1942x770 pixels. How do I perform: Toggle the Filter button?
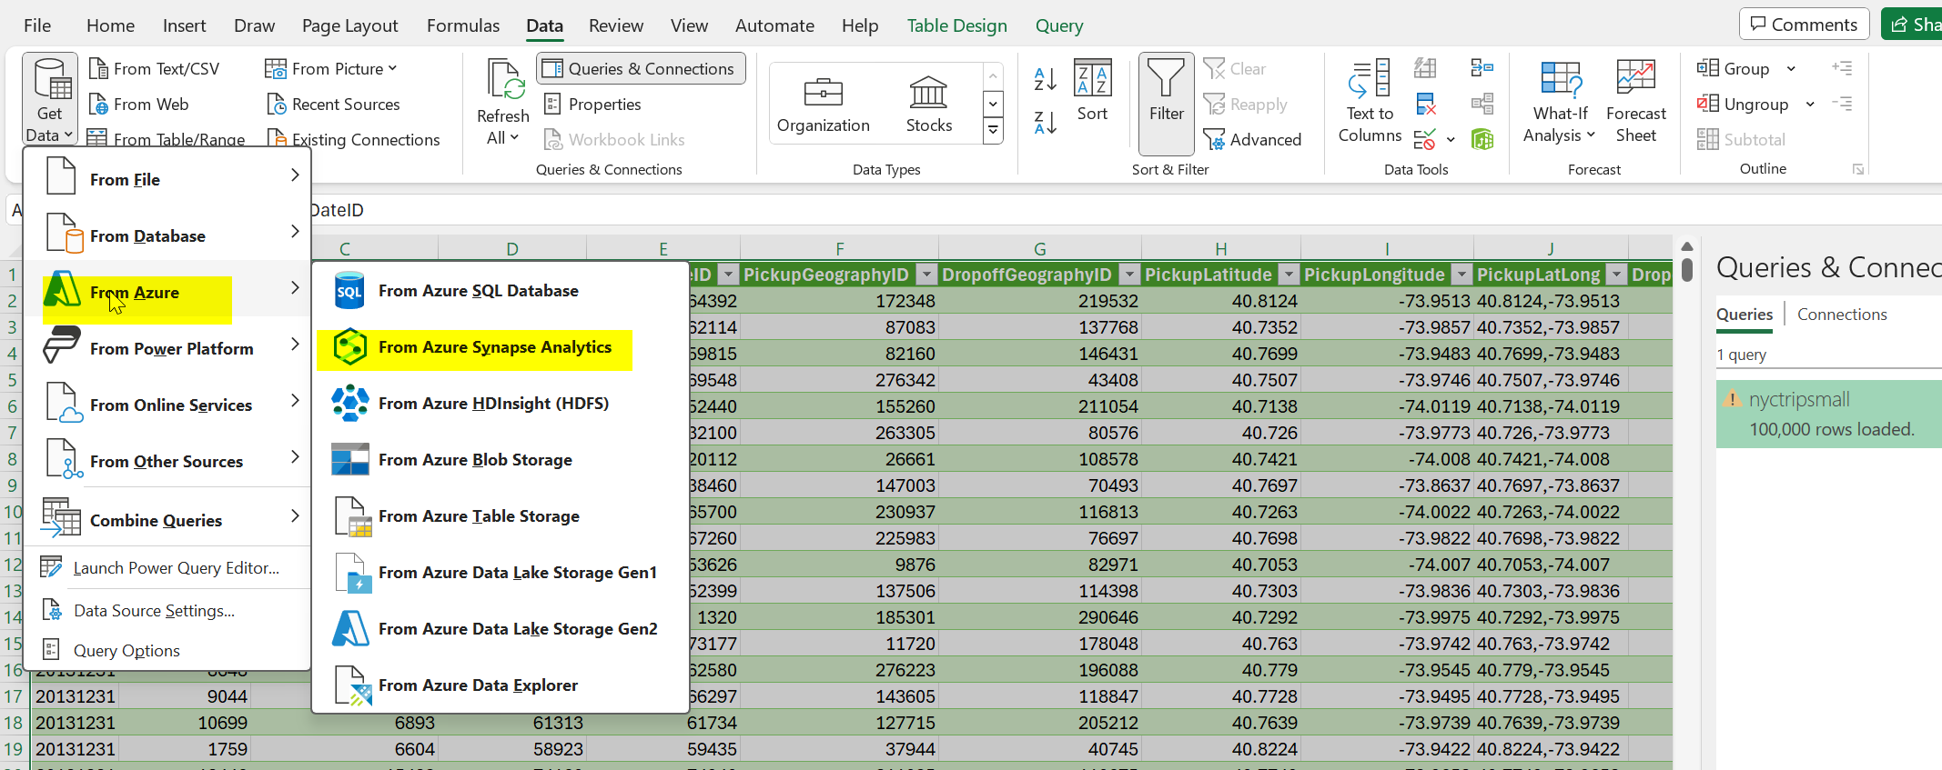1166,102
